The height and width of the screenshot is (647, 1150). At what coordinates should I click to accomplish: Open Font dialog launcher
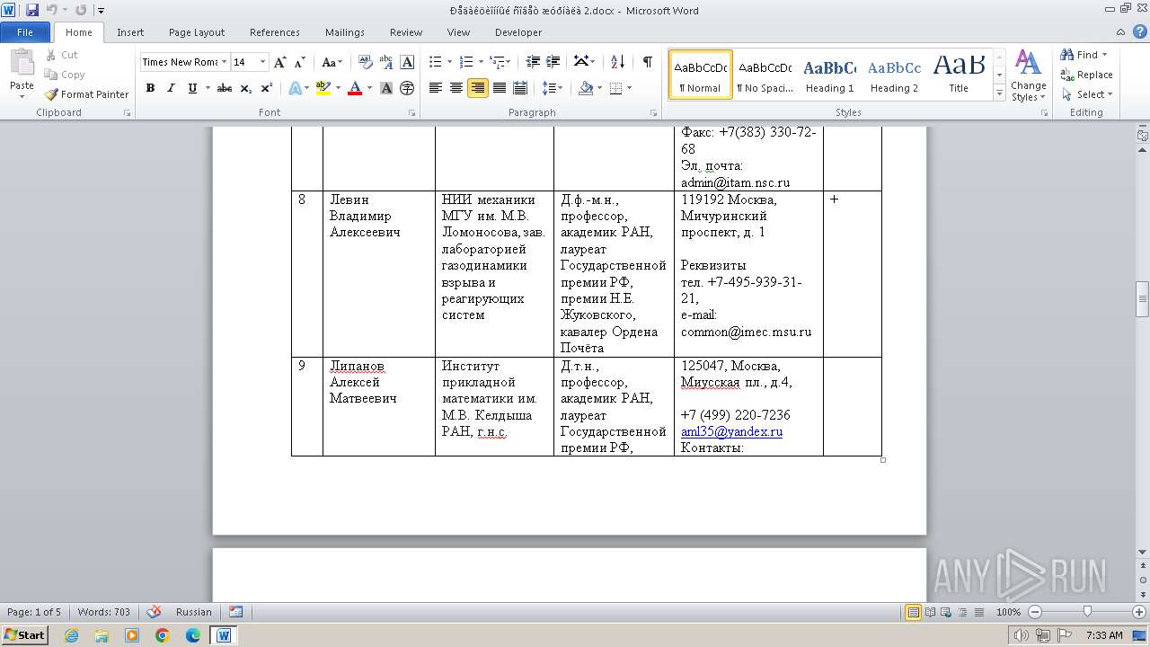(412, 113)
